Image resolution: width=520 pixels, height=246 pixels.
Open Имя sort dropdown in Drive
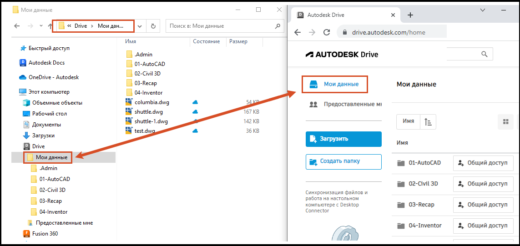coord(408,122)
